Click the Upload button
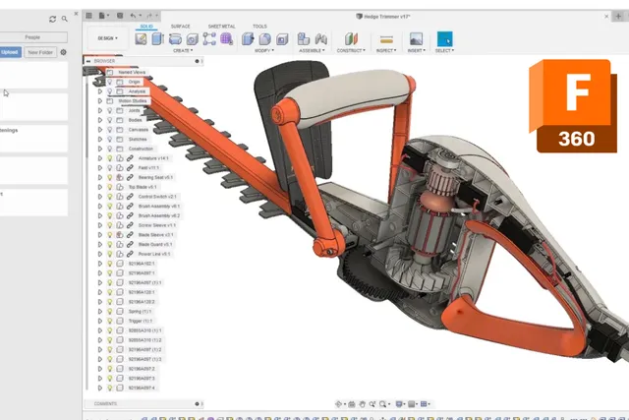The height and width of the screenshot is (420, 629). point(10,52)
